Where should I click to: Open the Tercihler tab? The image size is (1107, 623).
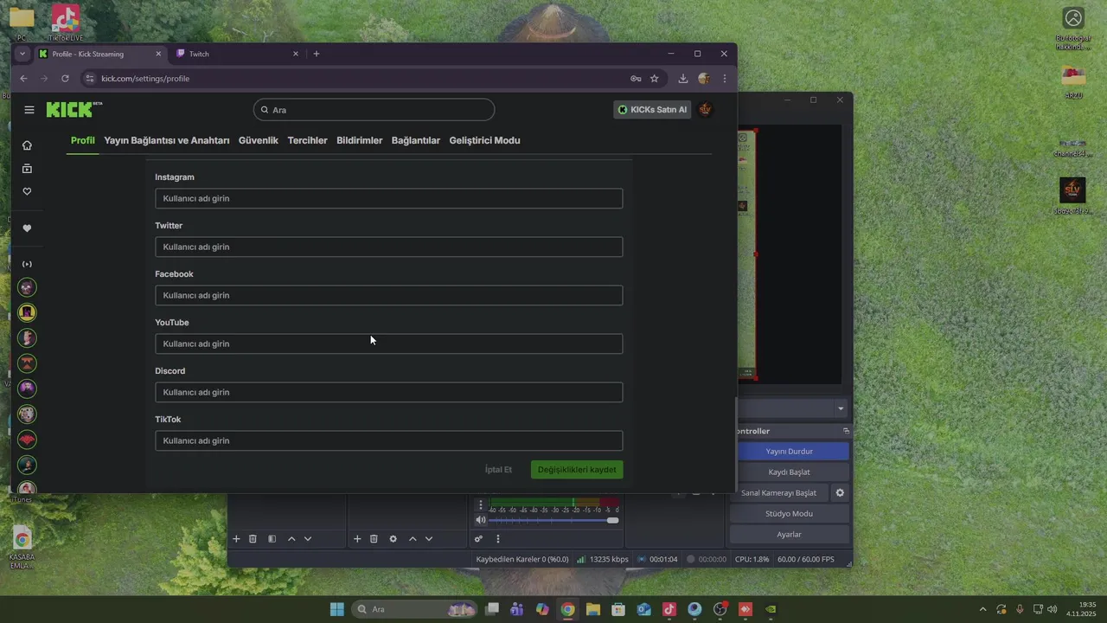click(x=308, y=140)
